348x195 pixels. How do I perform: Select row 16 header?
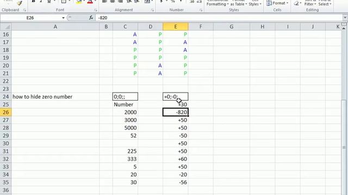6,35
